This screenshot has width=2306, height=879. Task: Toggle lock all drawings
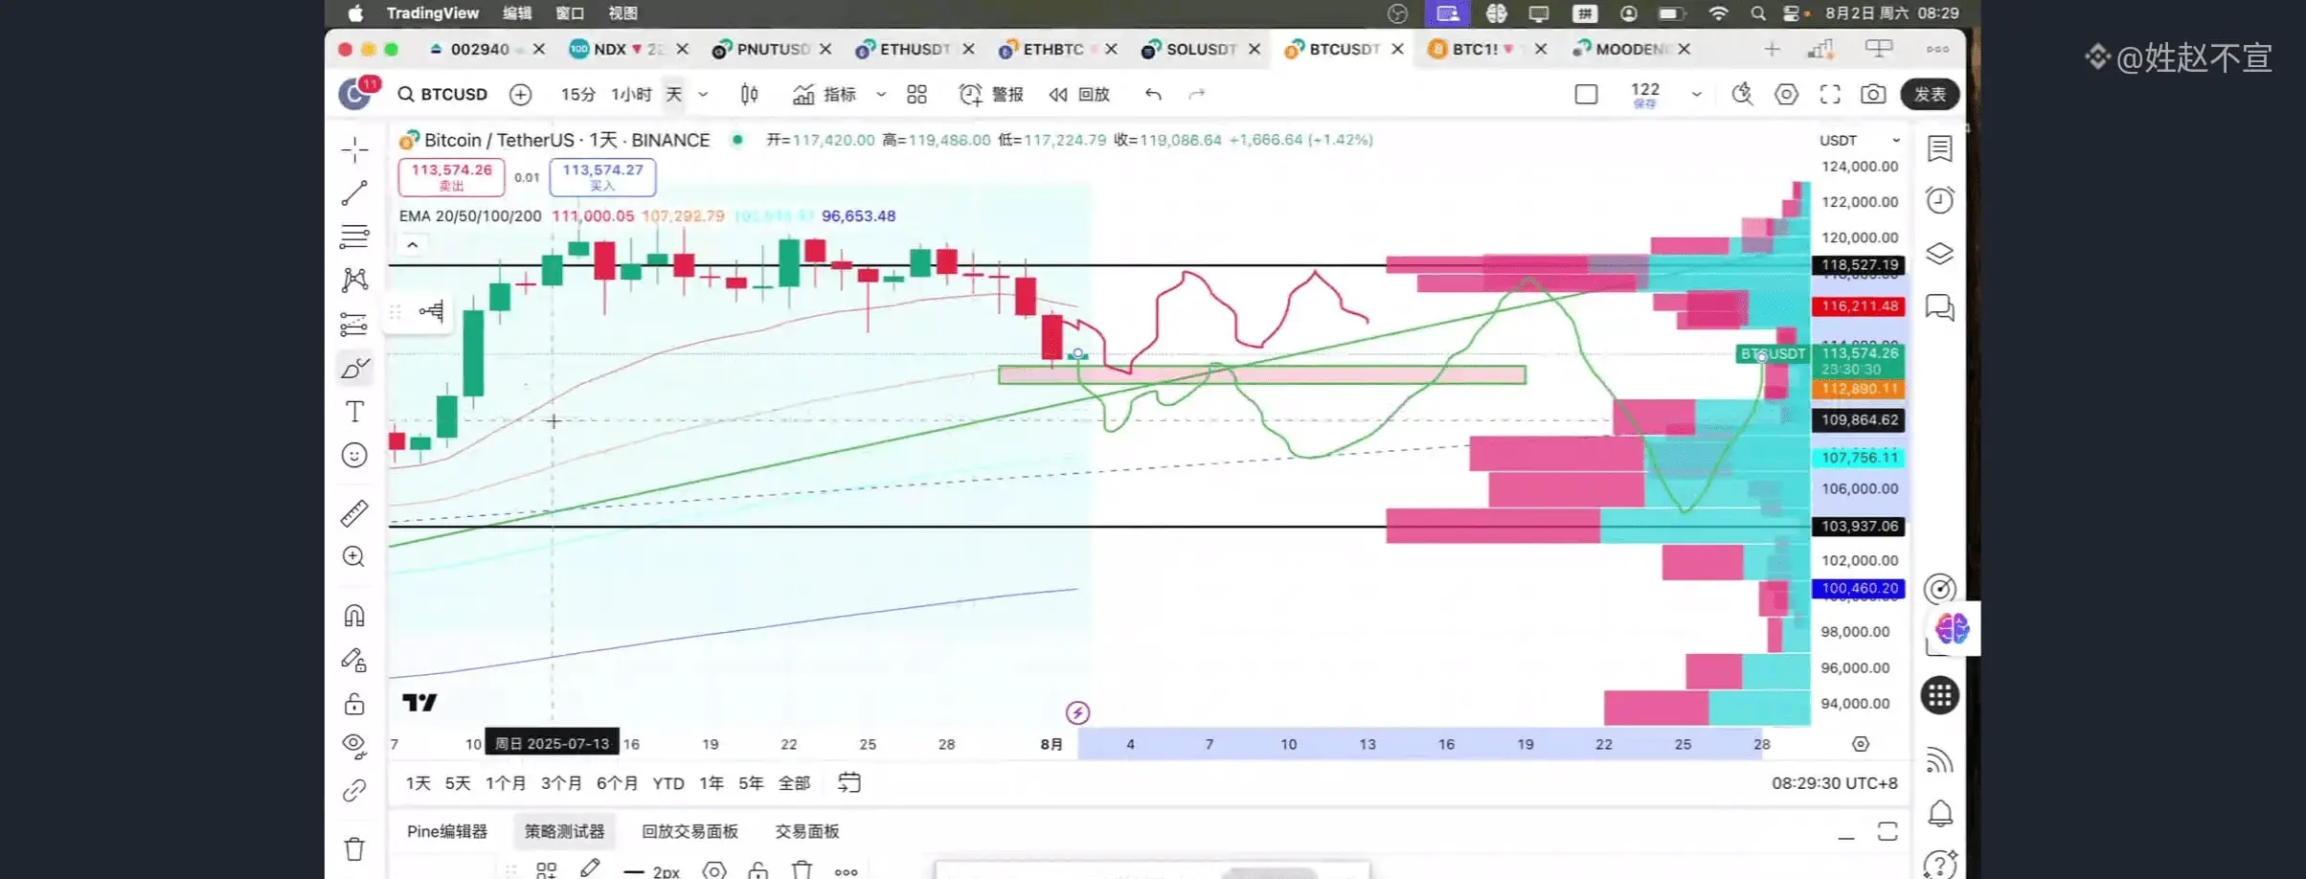point(354,704)
